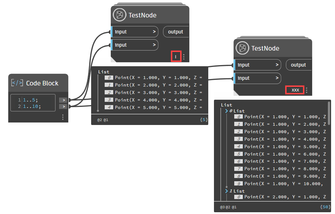Expand the 1 List entry in the nested preview

[227, 191]
